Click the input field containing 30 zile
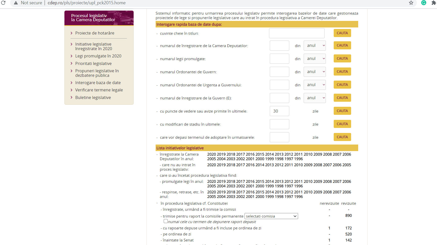 pos(279,111)
